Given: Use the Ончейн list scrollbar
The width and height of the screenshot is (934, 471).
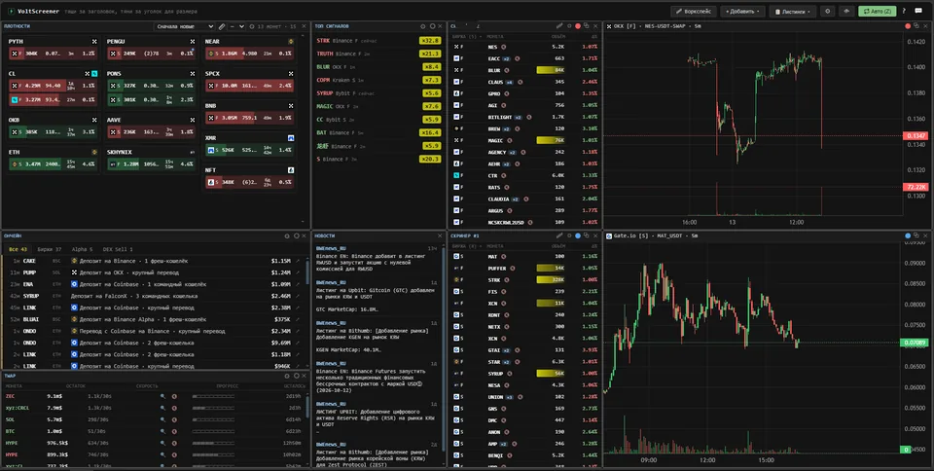Looking at the screenshot, I should 307,273.
